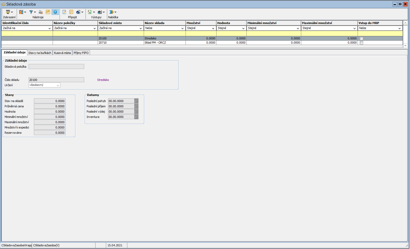Open filter dropdown under Množství column

click(x=213, y=28)
